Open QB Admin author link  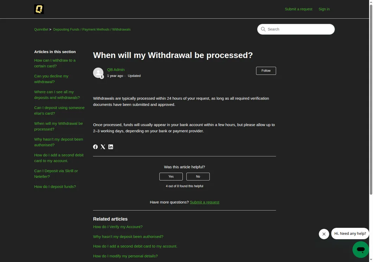coord(116,70)
